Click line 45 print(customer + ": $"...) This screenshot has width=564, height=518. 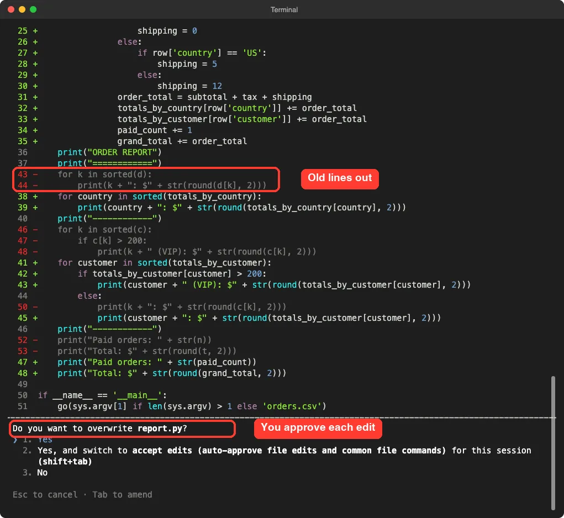[269, 318]
